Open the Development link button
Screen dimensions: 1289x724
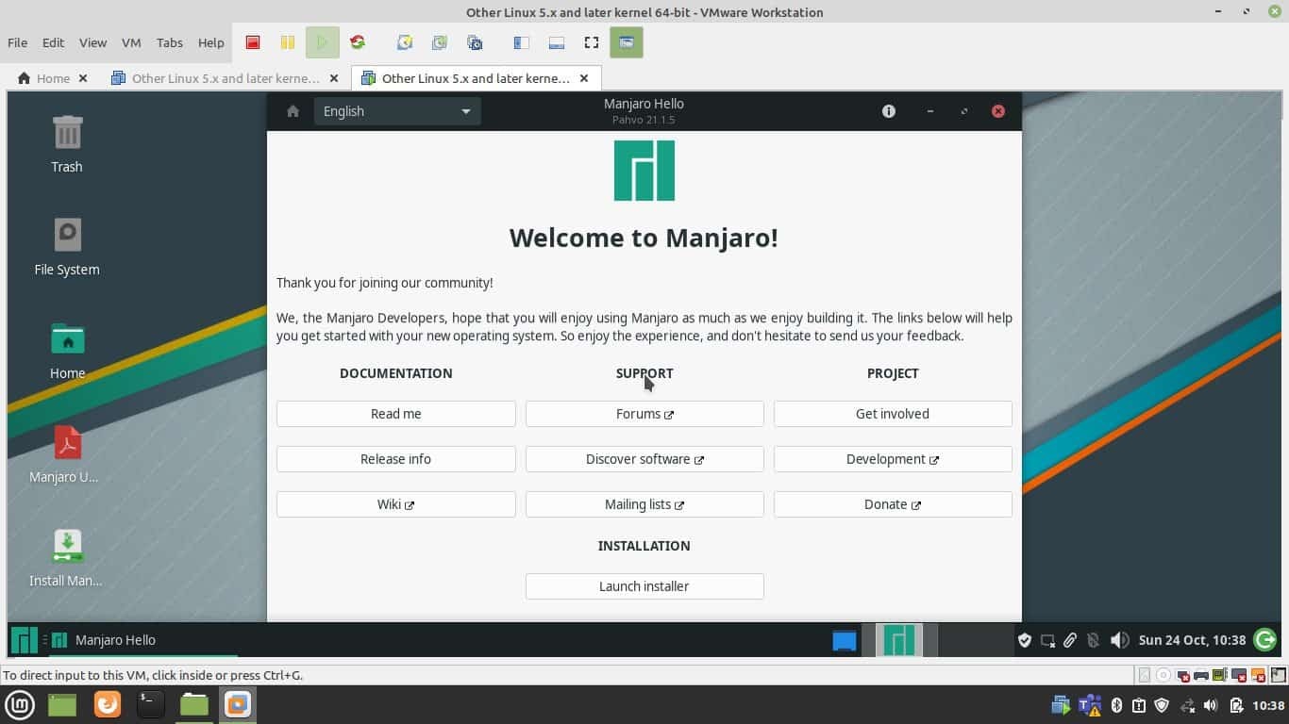point(893,459)
